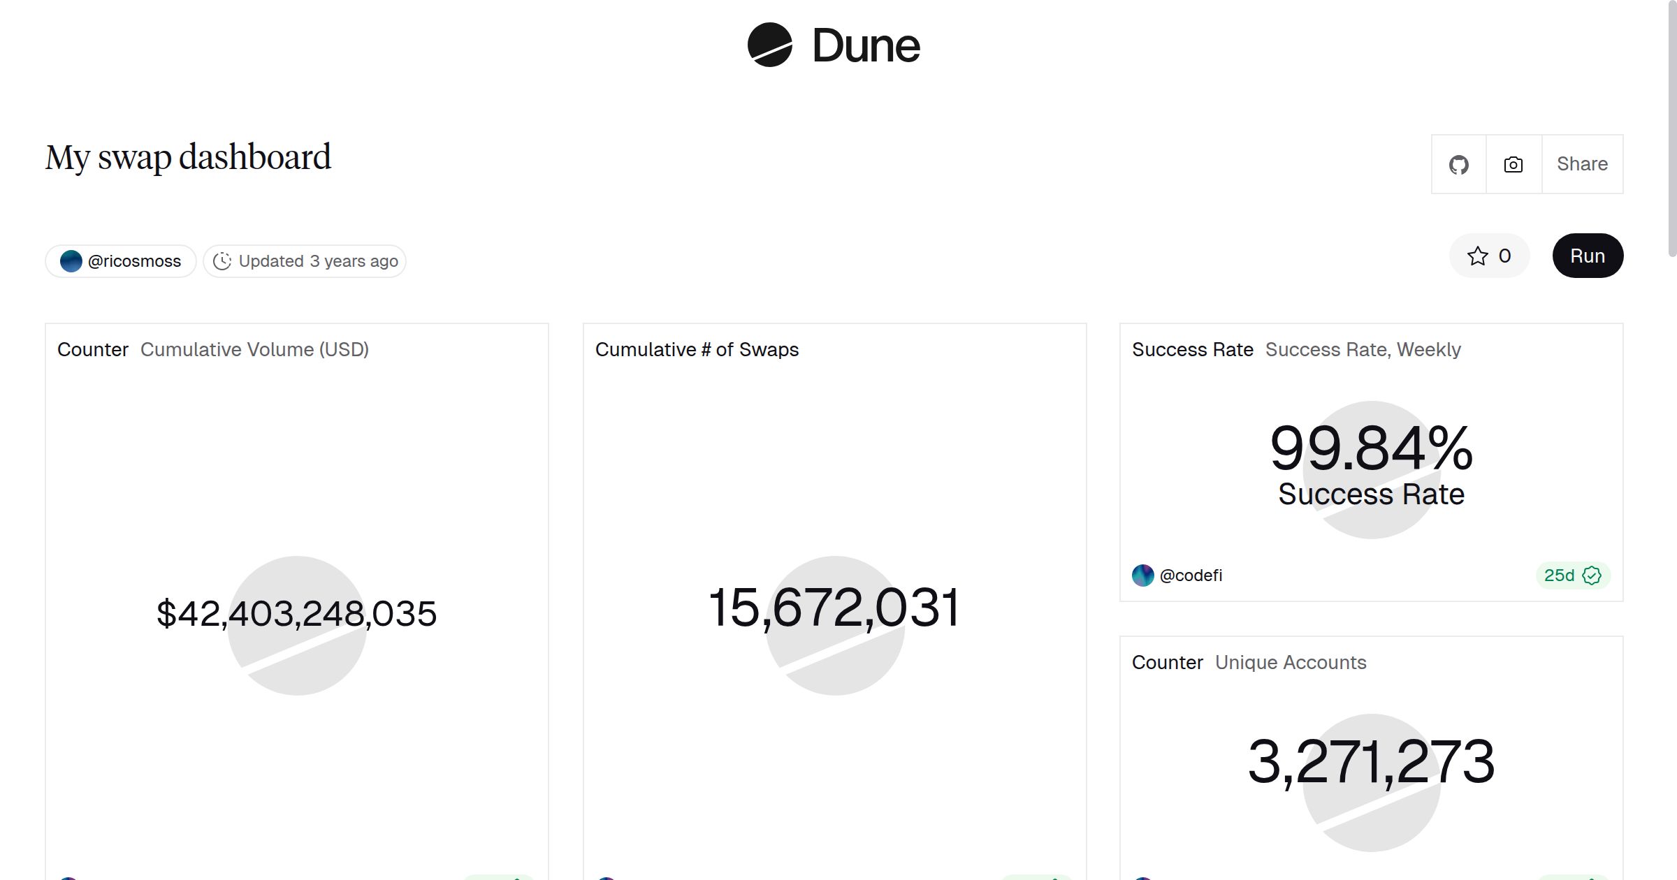This screenshot has height=880, width=1677.
Task: Click the Dune watermark on Success Rate counter
Action: pyautogui.click(x=1371, y=468)
